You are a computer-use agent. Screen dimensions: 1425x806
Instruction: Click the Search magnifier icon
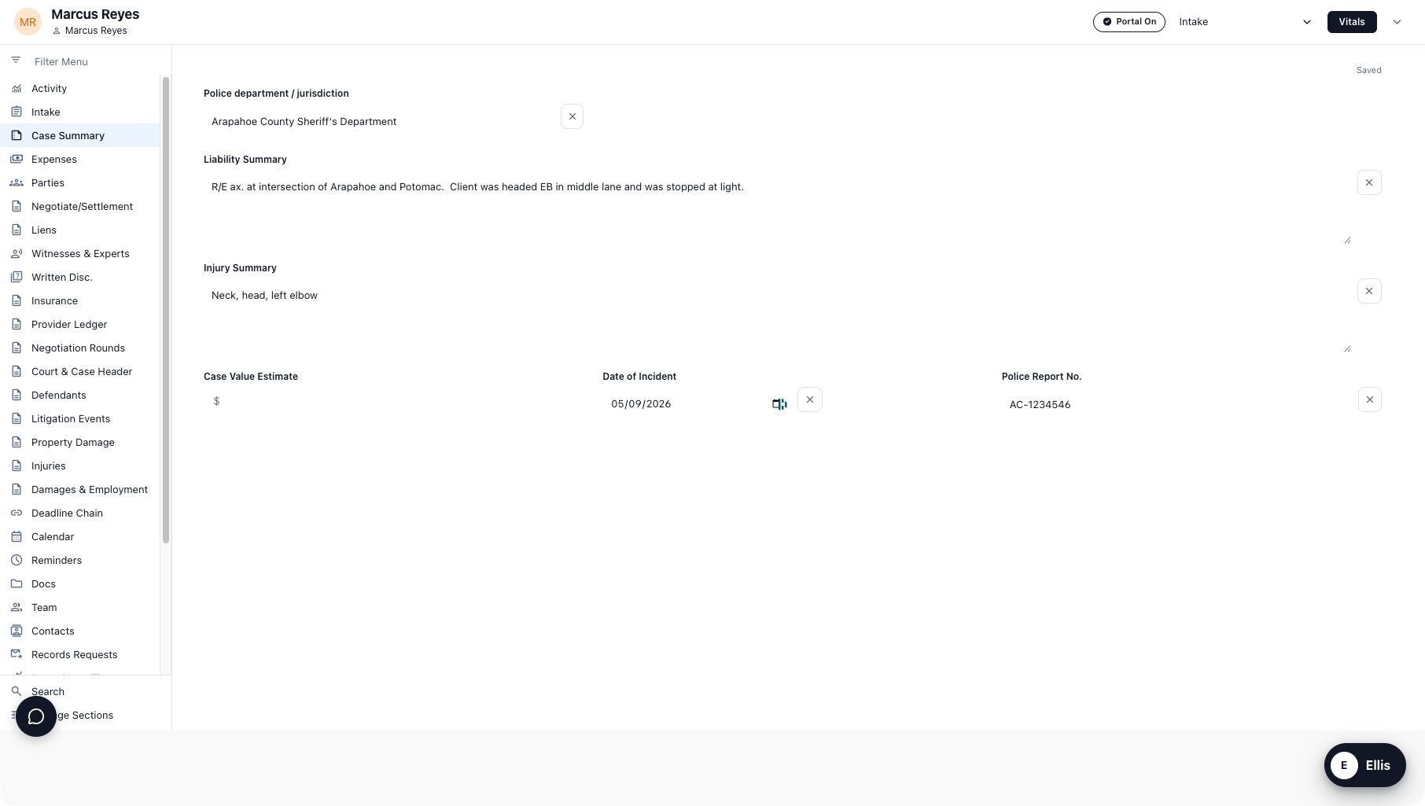(x=17, y=692)
